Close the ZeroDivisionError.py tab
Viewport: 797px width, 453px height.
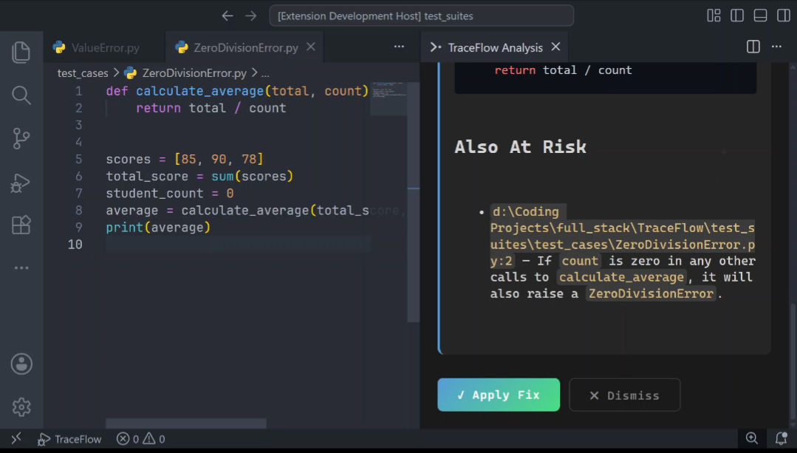click(x=311, y=47)
